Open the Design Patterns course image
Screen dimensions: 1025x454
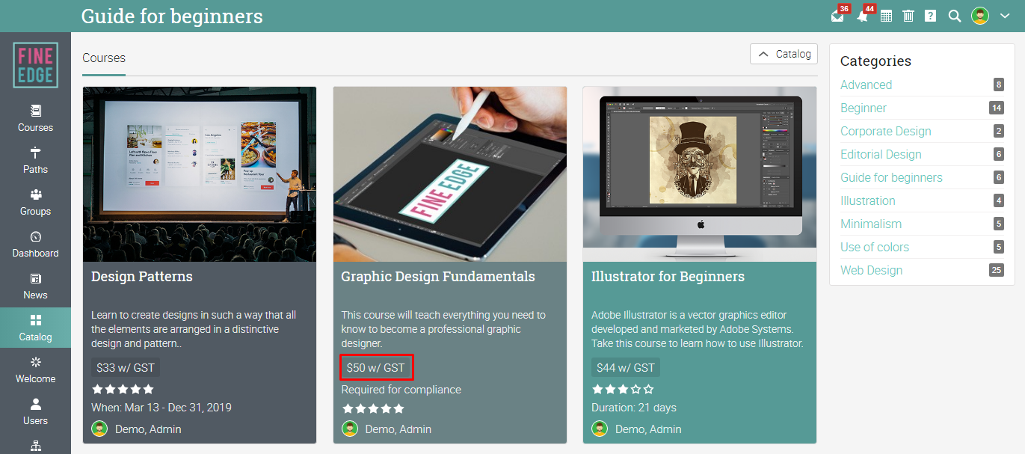click(x=200, y=174)
